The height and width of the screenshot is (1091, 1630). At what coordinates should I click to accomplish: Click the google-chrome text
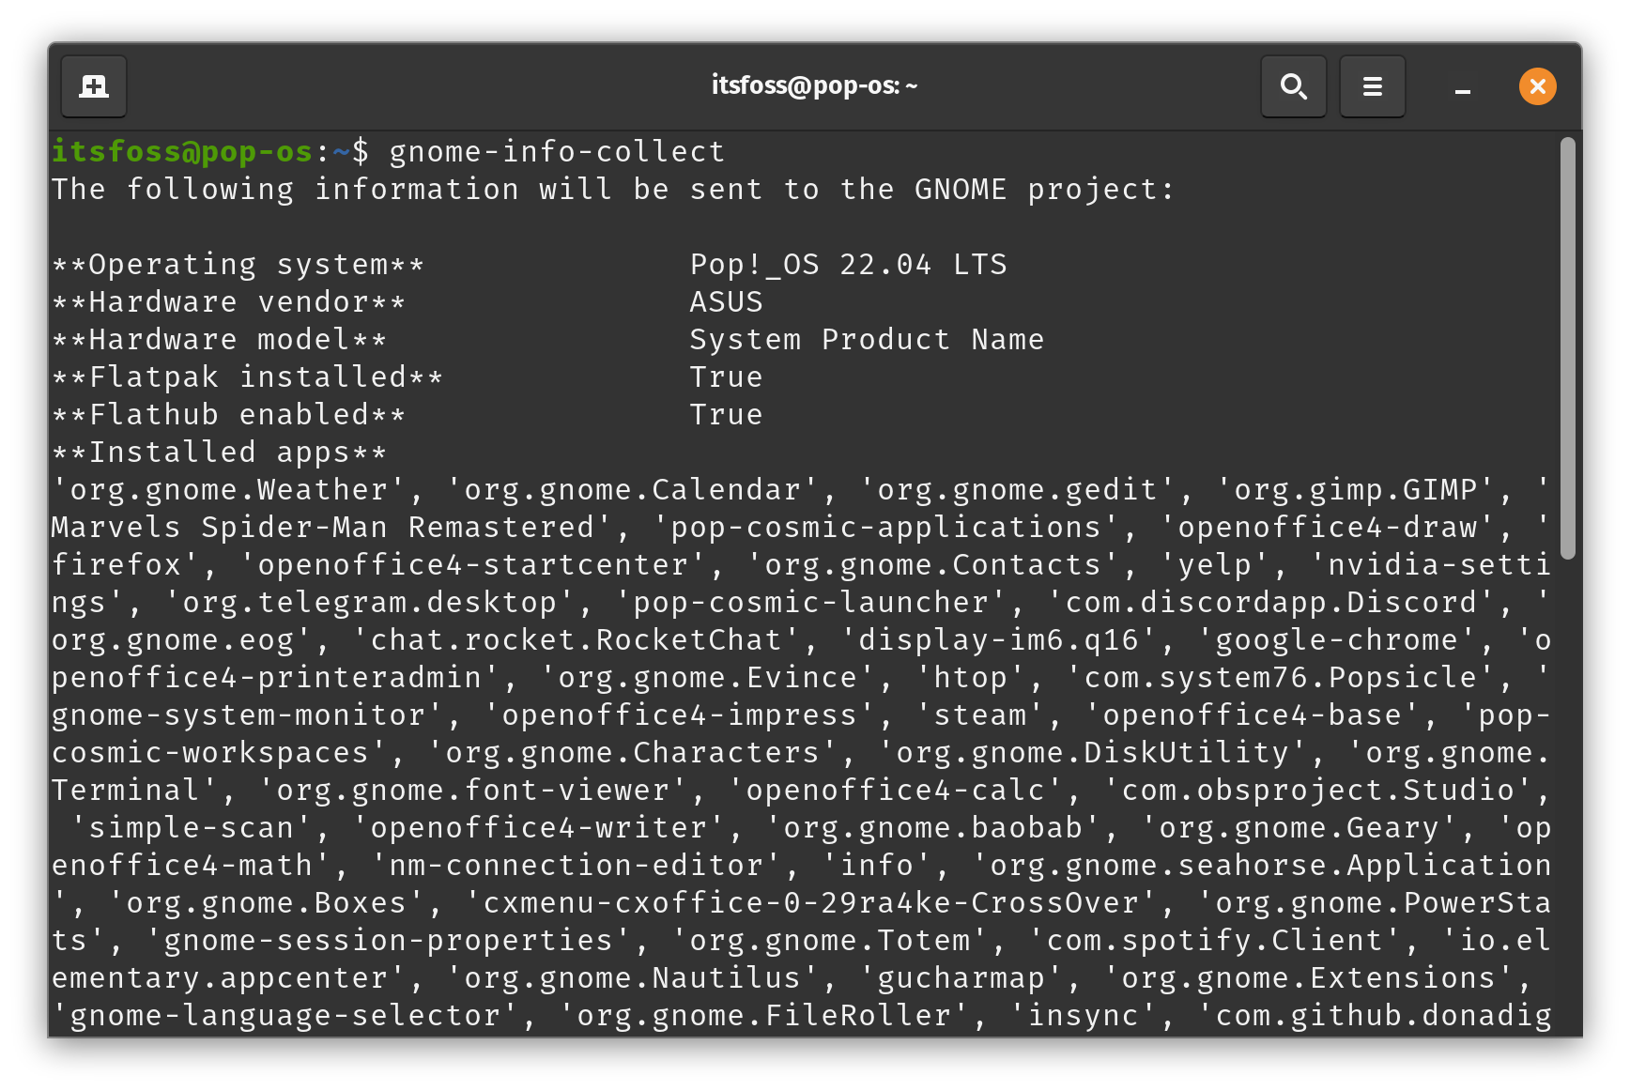coord(1336,639)
